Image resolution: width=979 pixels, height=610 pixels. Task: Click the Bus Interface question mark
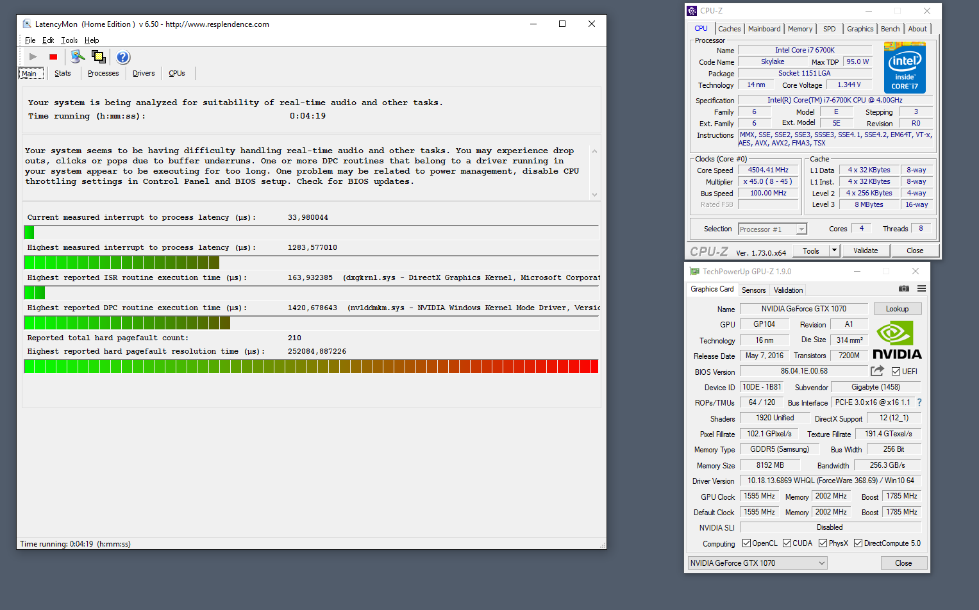click(x=919, y=402)
